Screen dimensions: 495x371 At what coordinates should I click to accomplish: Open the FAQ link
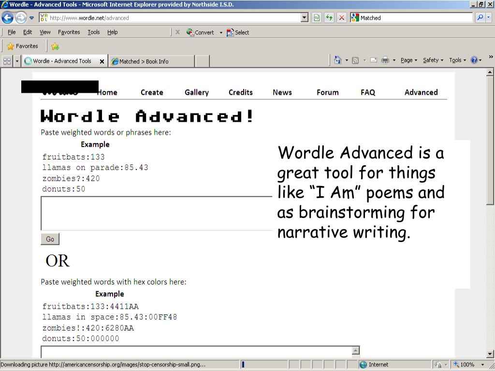coord(368,92)
